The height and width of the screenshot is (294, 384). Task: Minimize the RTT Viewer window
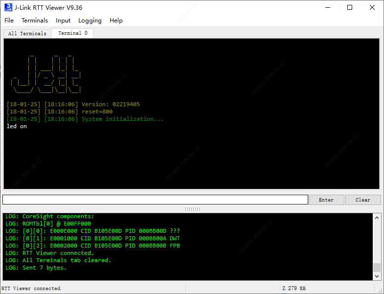pos(328,7)
